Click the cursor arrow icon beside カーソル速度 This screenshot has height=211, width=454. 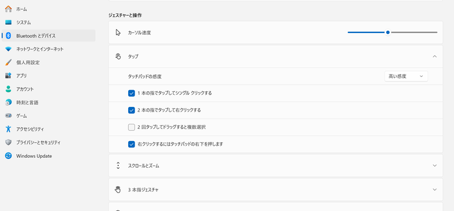tap(118, 32)
